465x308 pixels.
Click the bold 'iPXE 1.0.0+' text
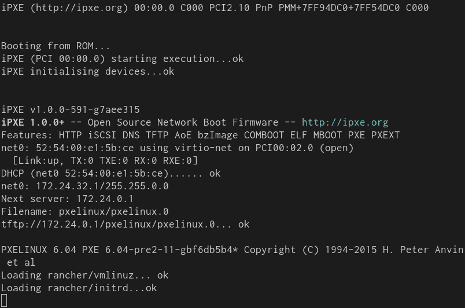click(33, 122)
